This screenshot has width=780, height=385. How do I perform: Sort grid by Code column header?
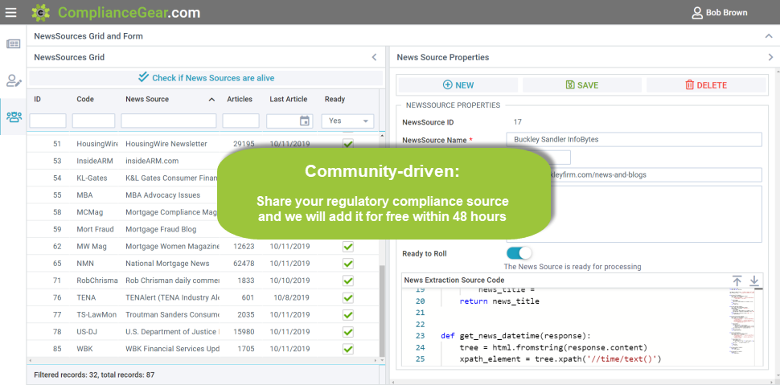point(85,99)
